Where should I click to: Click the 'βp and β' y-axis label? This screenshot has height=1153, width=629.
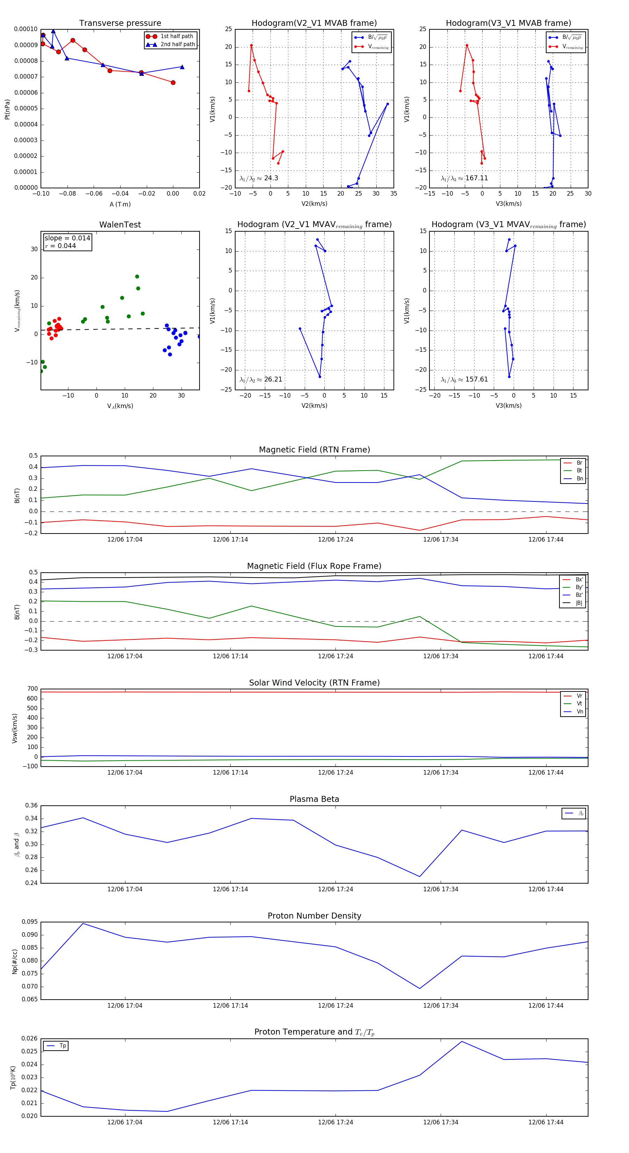(x=17, y=844)
